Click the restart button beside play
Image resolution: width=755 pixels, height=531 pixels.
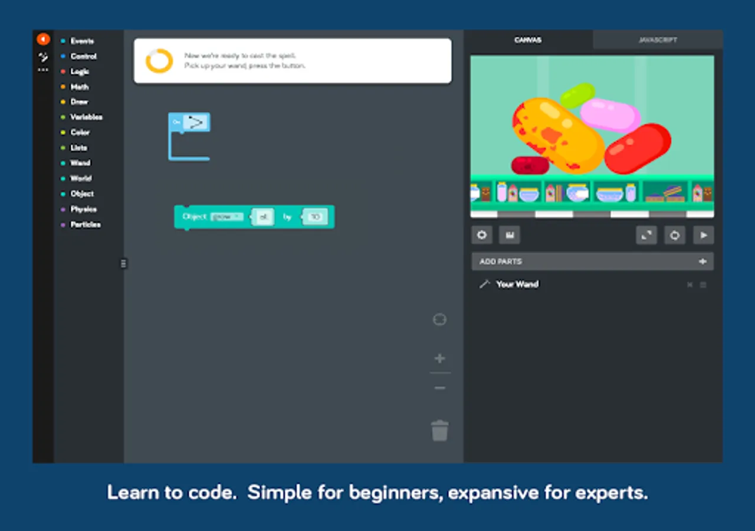point(675,235)
